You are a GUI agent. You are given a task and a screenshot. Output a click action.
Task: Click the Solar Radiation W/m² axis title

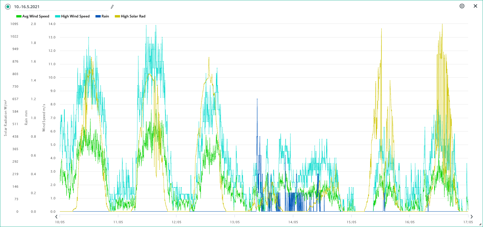[x=5, y=118]
